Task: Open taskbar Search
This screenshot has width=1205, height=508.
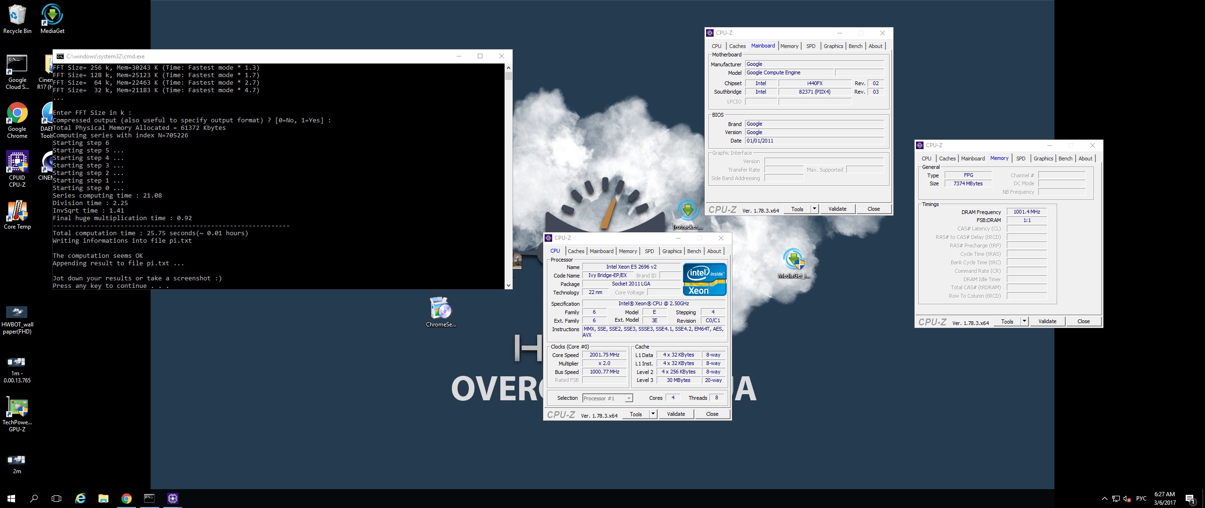Action: 34,499
